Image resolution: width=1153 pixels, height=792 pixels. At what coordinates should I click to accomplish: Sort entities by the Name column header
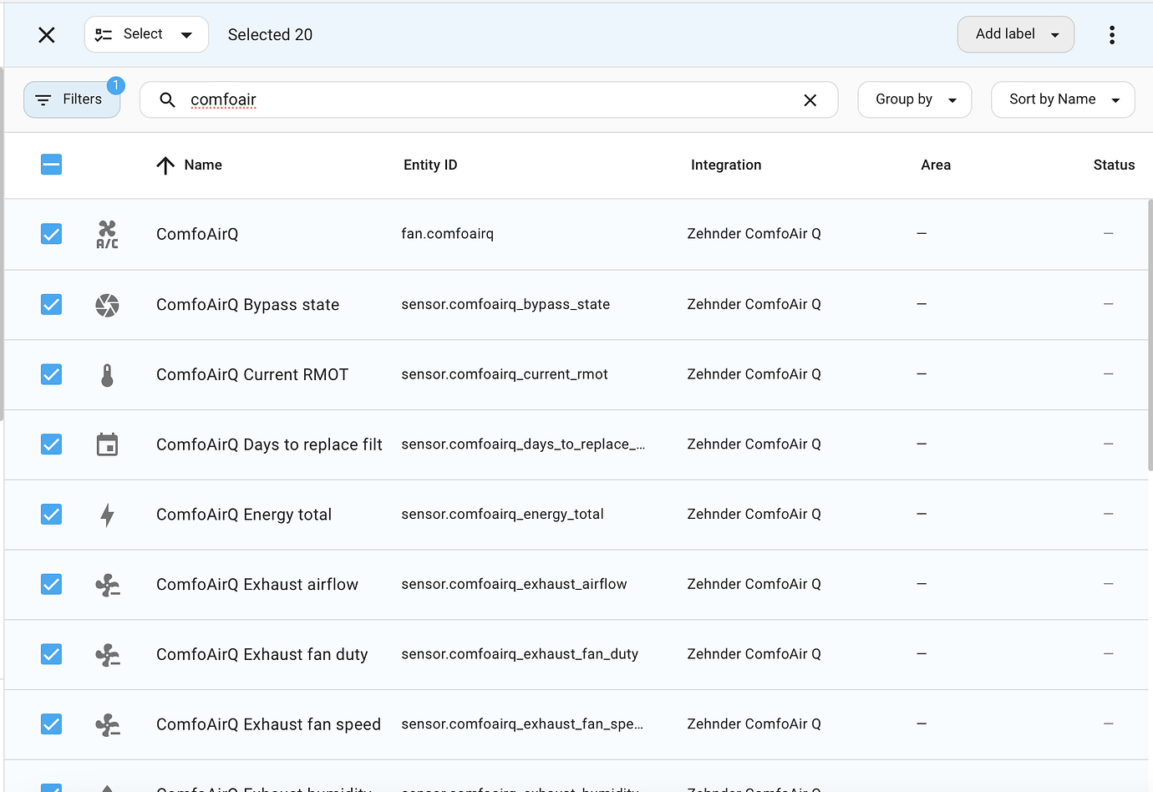202,165
